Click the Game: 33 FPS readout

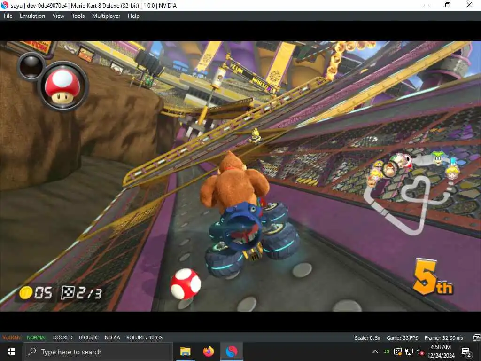402,338
